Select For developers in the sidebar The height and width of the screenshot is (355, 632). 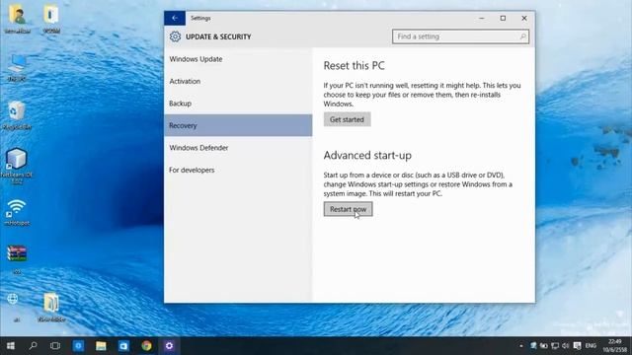point(238,170)
